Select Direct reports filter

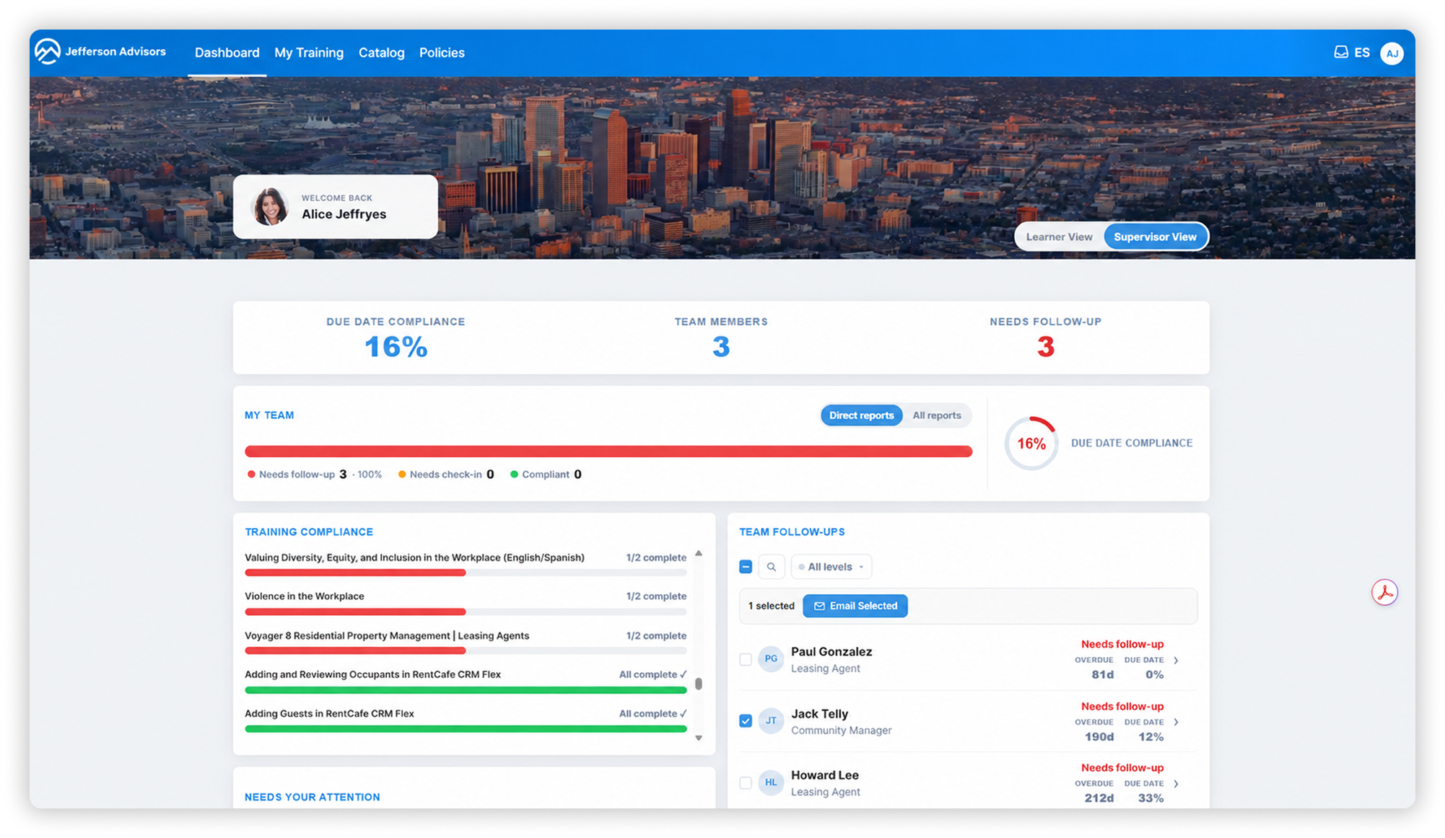point(861,415)
